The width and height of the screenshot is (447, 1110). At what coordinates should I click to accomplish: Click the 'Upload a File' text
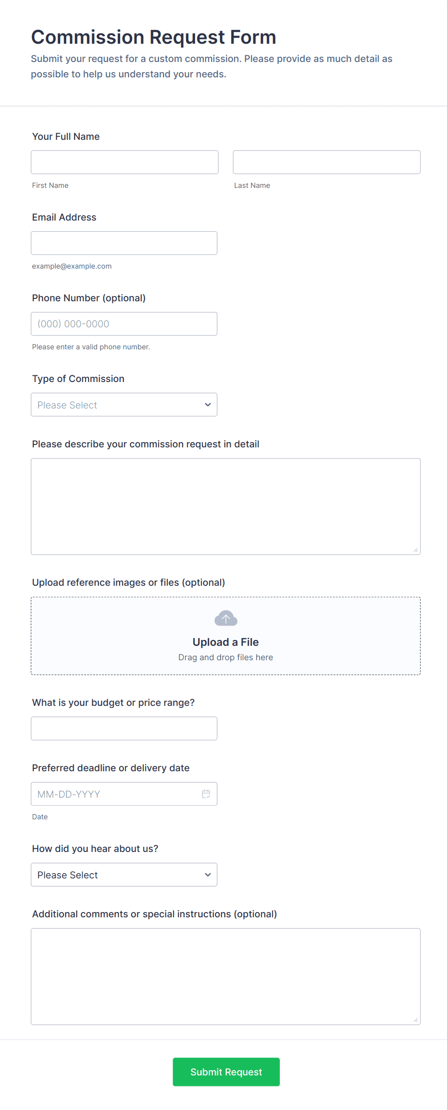[x=225, y=642]
